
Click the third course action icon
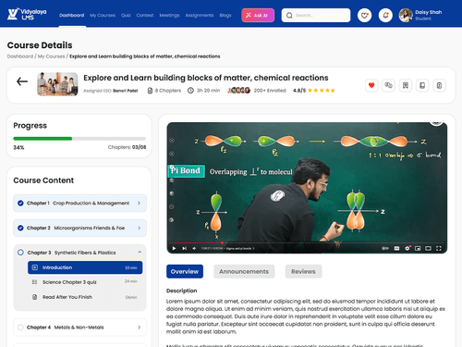click(406, 85)
